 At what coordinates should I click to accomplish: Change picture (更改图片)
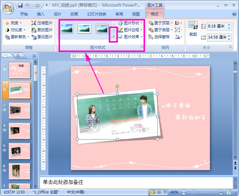[x=42, y=30]
